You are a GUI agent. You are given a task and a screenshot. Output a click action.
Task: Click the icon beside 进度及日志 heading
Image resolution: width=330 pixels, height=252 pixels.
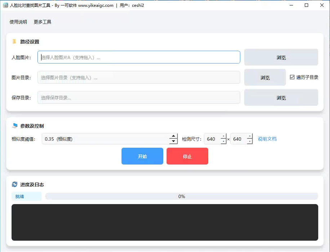click(x=14, y=184)
